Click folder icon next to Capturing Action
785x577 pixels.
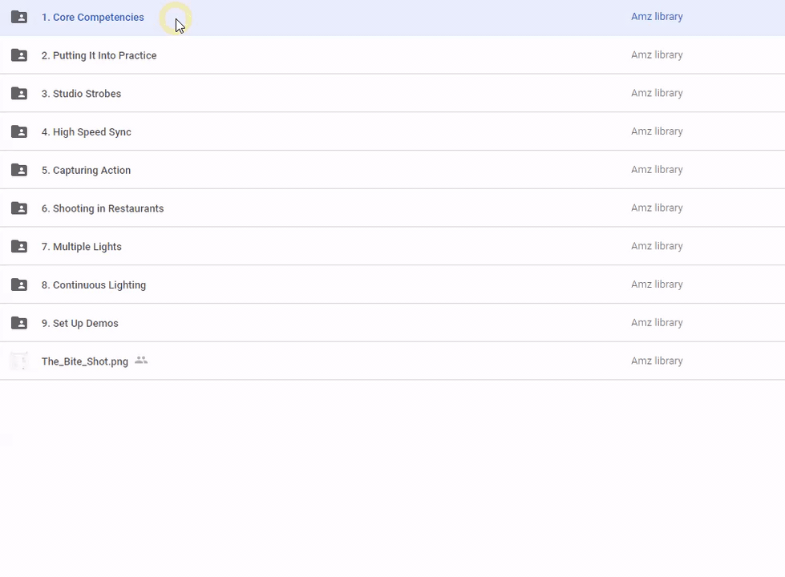point(19,170)
